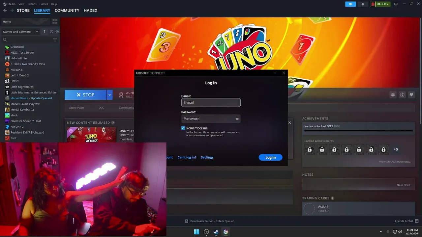Go to the STORE tab
Image resolution: width=422 pixels, height=237 pixels.
(x=23, y=11)
